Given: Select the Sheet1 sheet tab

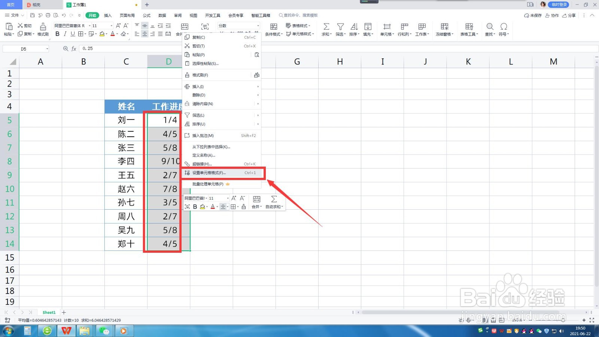Looking at the screenshot, I should click(x=49, y=312).
